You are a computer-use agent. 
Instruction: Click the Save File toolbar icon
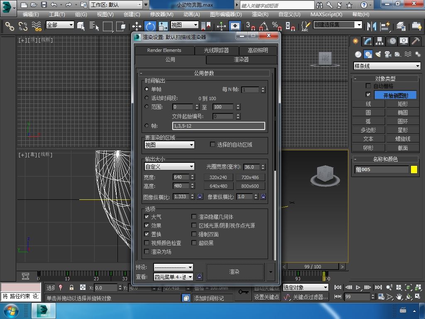point(44,5)
